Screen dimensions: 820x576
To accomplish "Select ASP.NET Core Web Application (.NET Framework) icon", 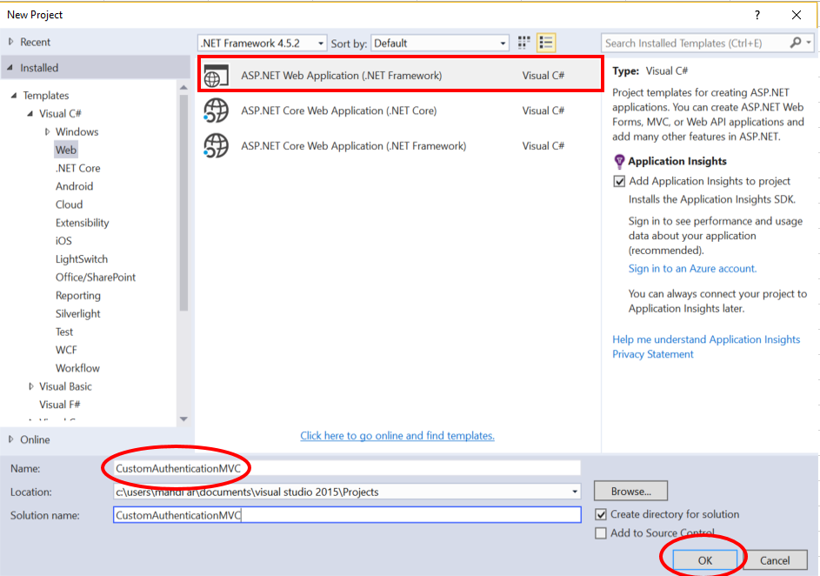I will tap(216, 146).
